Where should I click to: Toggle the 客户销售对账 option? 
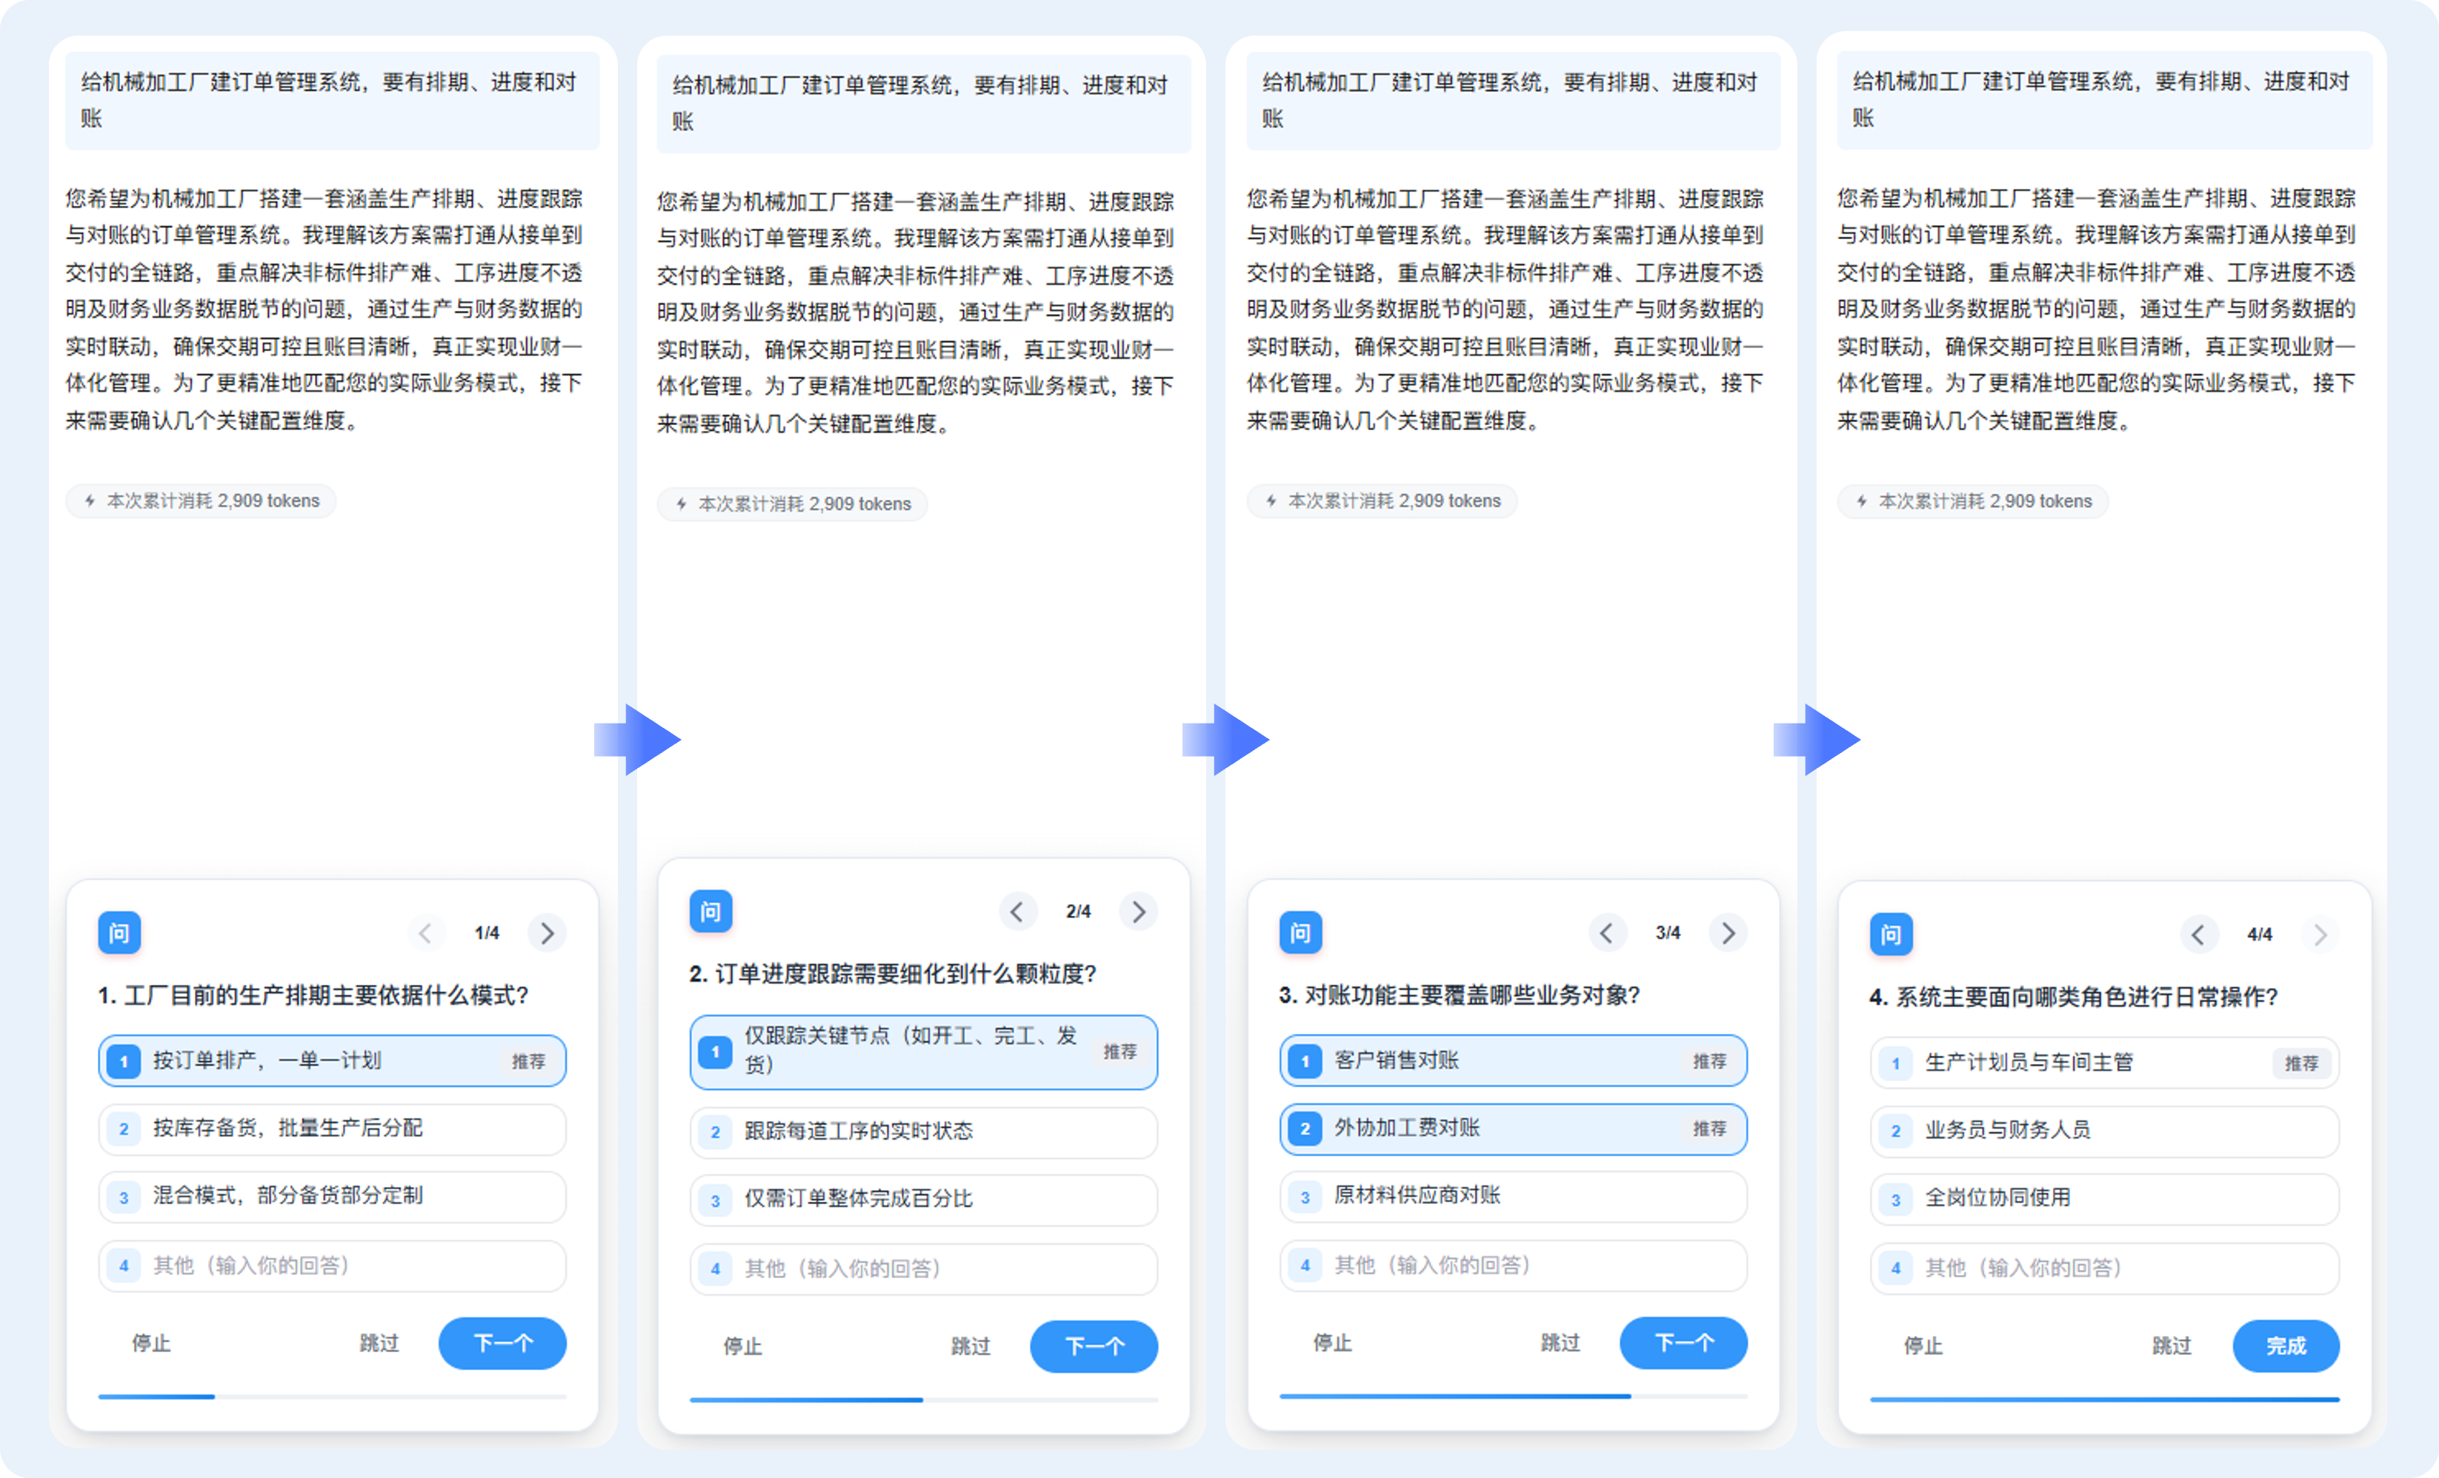pos(1514,1060)
